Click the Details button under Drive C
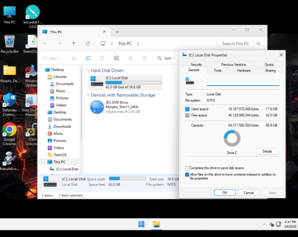Viewport: 298px width, 237px height. (x=267, y=152)
